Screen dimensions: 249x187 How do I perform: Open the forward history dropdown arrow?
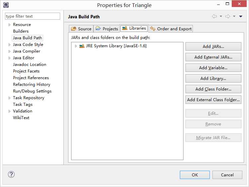tap(234, 16)
